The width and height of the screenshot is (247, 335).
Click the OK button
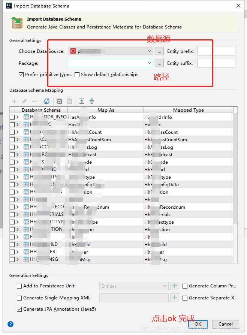click(198, 324)
